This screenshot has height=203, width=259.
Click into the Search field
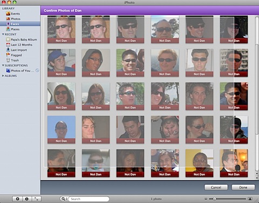point(89,199)
